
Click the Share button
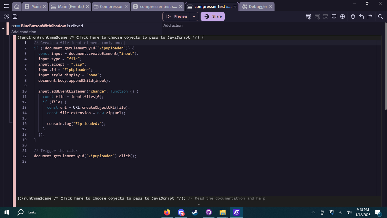click(x=213, y=16)
